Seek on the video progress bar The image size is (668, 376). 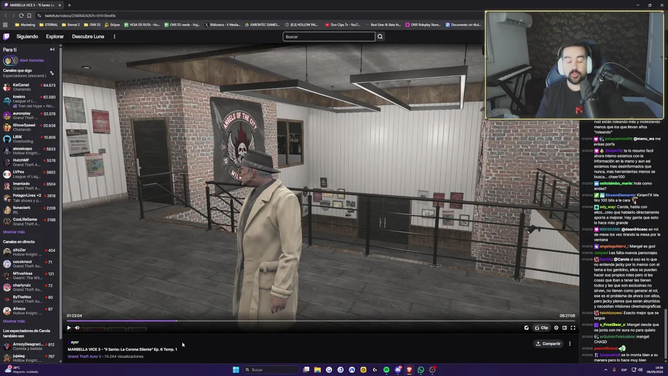(320, 321)
